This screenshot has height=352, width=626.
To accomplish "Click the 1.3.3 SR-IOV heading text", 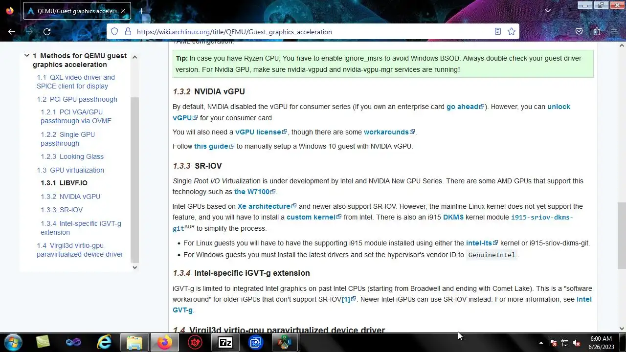I will coord(198,166).
